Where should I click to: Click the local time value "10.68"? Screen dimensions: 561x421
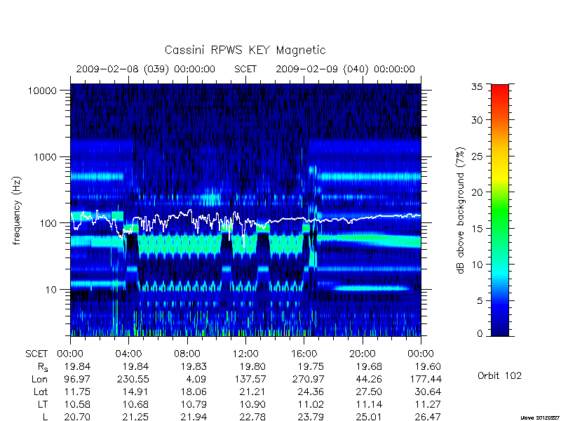135,405
